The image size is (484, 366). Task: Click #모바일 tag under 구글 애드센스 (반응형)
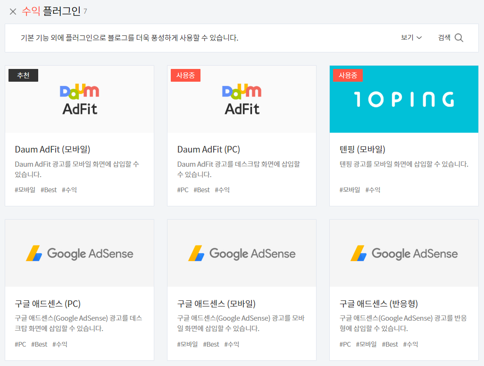(x=367, y=344)
